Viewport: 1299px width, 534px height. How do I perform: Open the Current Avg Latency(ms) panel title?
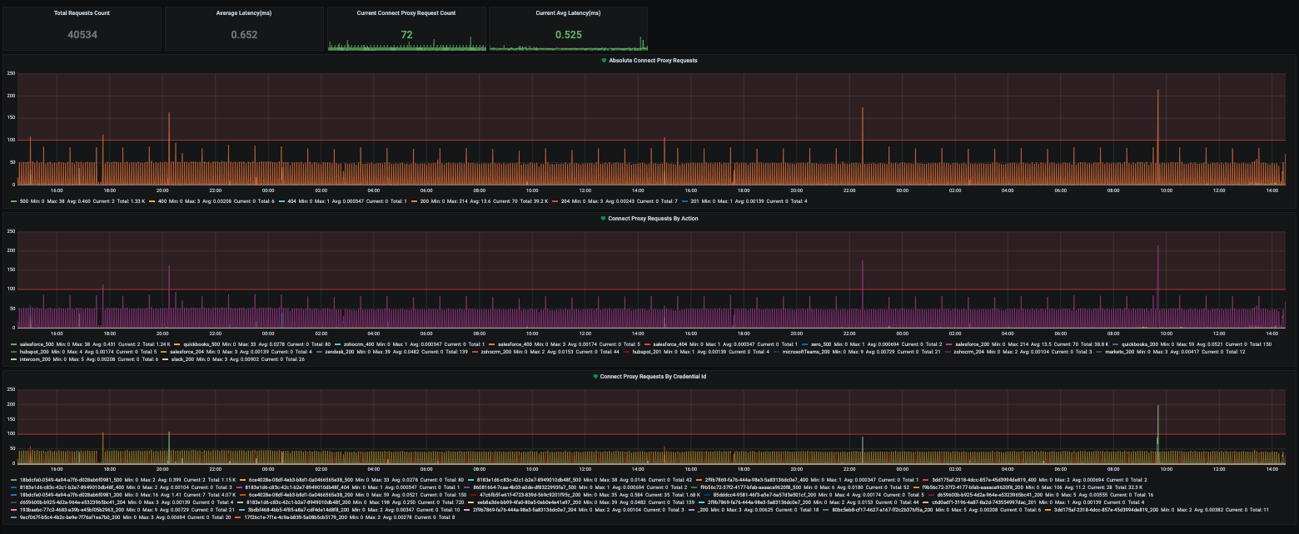(568, 13)
